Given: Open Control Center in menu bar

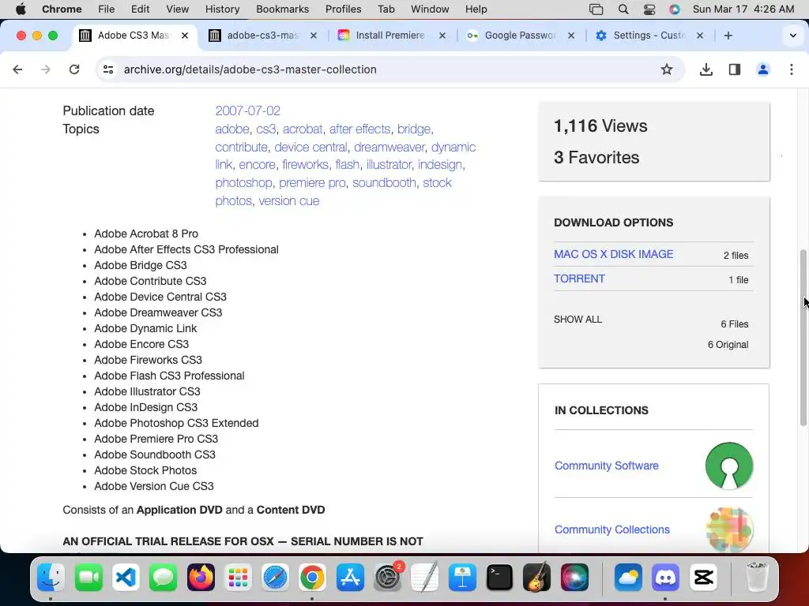Looking at the screenshot, I should point(649,9).
